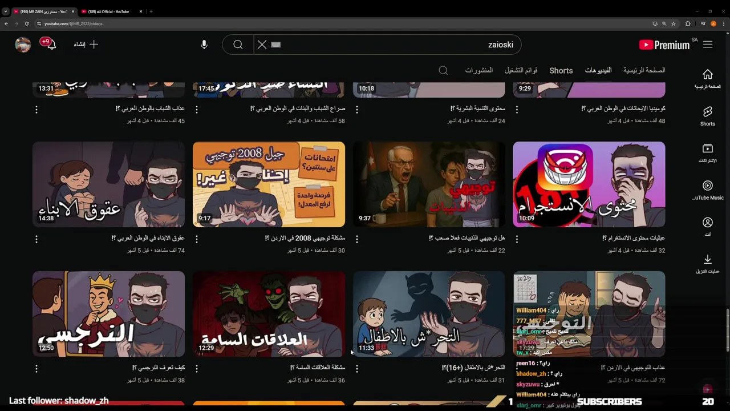730x411 pixels.
Task: Open the المنشورات posts tab
Action: (x=479, y=70)
